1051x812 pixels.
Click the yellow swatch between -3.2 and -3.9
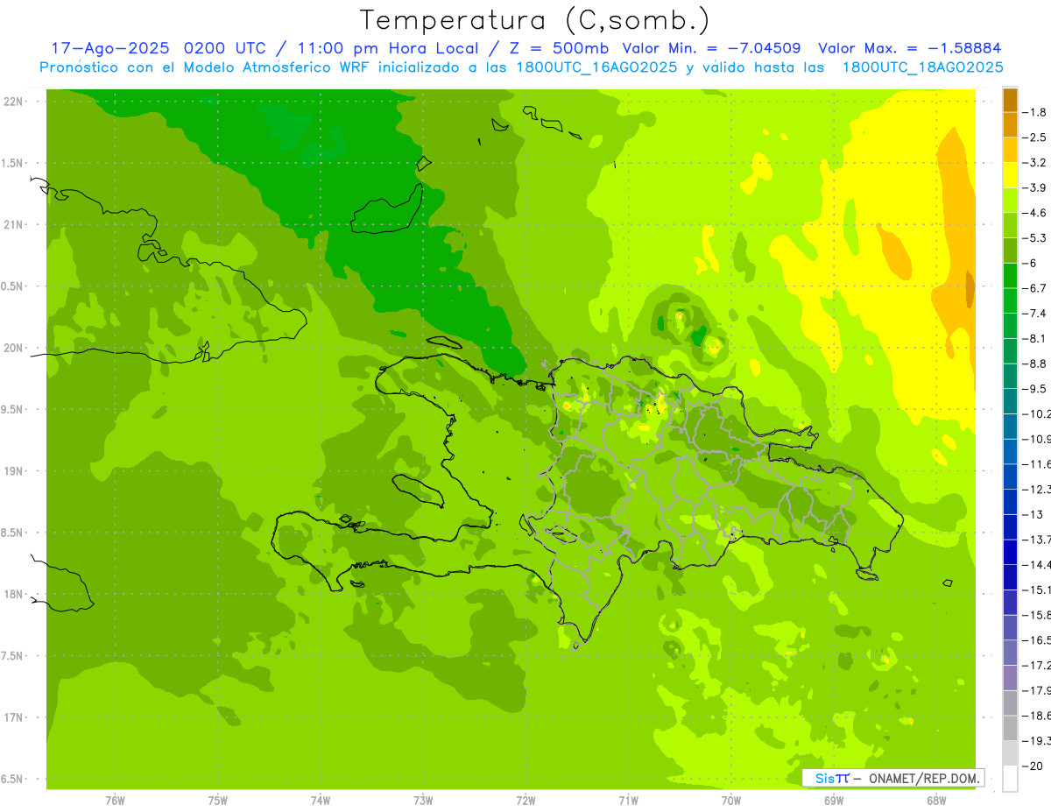(x=1010, y=174)
